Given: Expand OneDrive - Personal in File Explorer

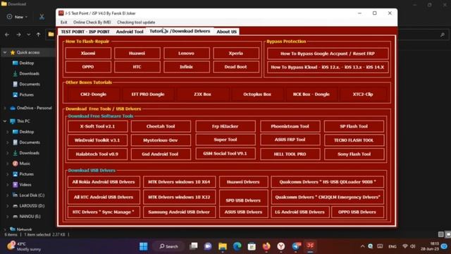Looking at the screenshot, I should 5,108.
